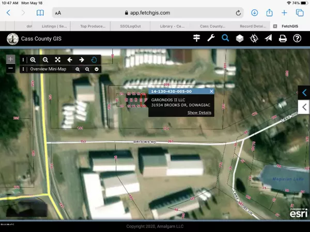Click the Print map icon
The width and height of the screenshot is (310, 232).
283,38
